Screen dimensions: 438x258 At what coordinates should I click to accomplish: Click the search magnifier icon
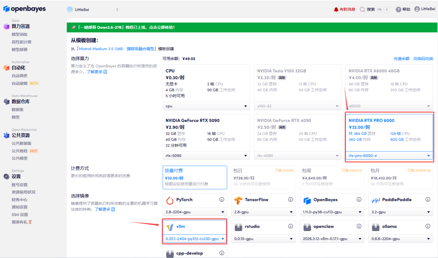coord(362,9)
